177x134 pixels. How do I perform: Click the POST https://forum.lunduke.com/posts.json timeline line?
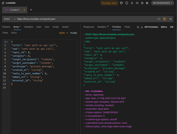tap(109, 34)
